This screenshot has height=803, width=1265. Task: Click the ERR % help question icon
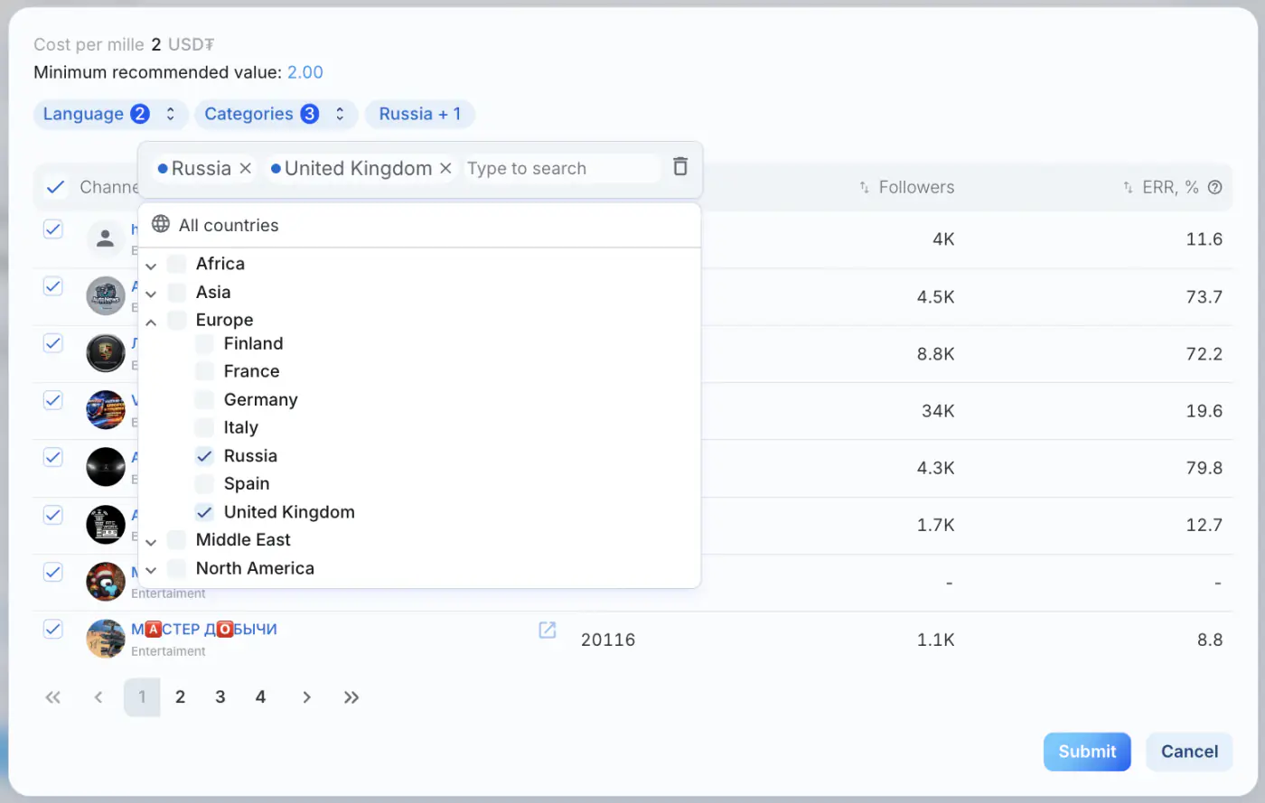point(1215,187)
